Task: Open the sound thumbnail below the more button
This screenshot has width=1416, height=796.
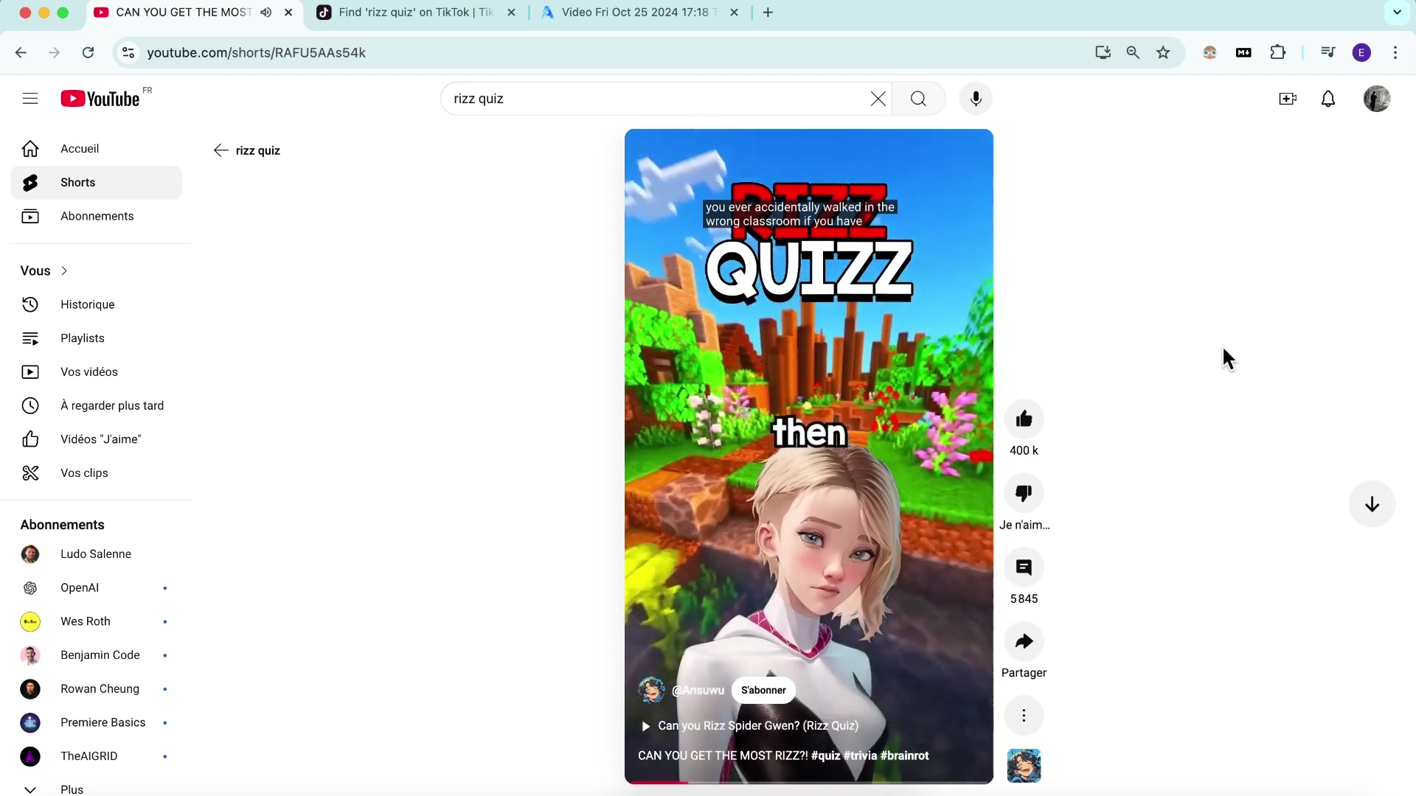Action: pos(1024,766)
